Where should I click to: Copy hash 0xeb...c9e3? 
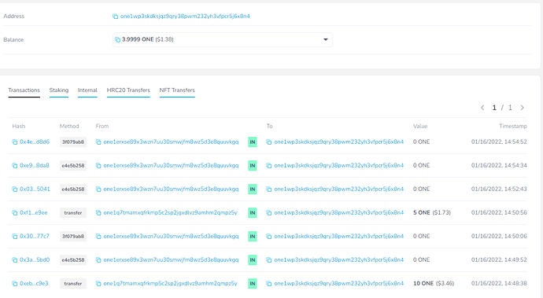tap(14, 284)
